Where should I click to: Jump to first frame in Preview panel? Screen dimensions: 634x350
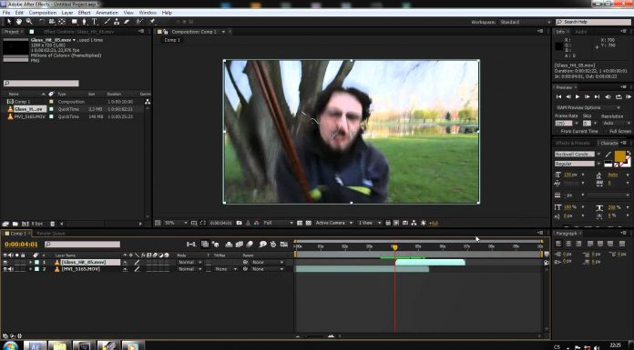click(x=558, y=97)
